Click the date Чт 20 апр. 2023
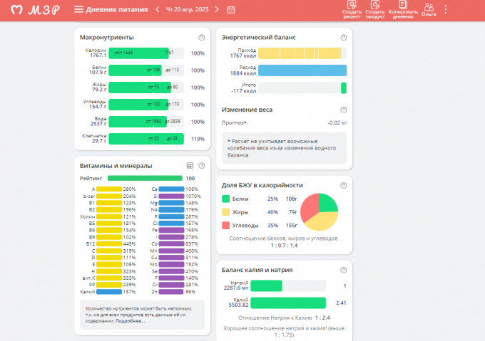 point(187,10)
